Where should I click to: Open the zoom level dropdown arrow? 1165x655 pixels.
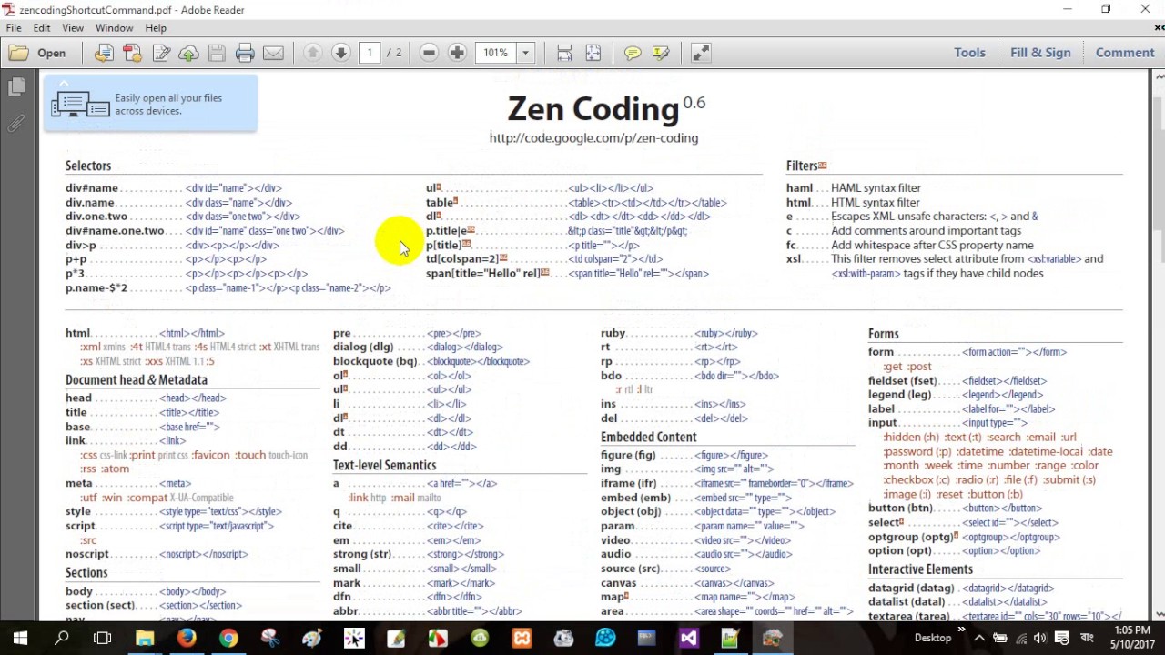[525, 53]
